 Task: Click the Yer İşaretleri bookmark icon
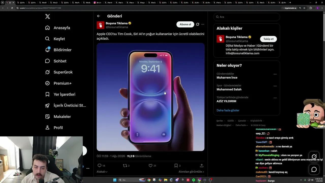47,94
